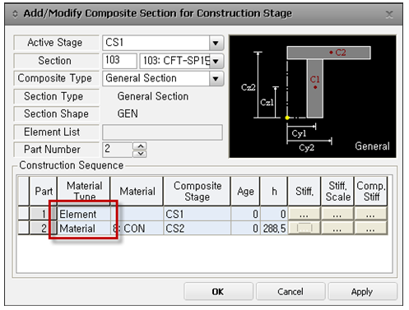Image resolution: width=409 pixels, height=310 pixels.
Task: Increase Part Number with up arrow
Action: 140,146
